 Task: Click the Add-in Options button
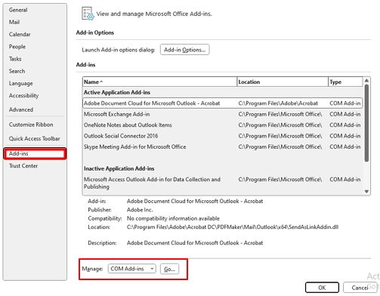point(184,50)
